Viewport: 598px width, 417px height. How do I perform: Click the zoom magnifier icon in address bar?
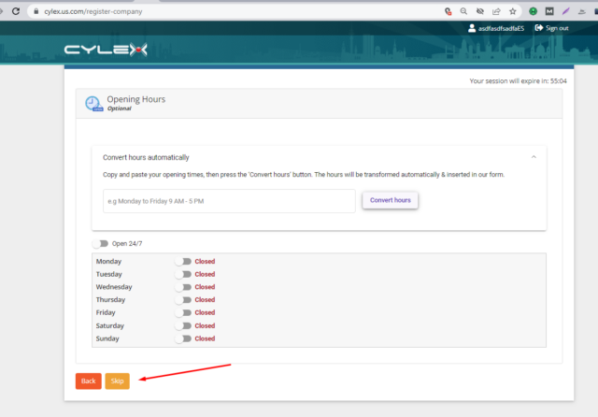463,11
